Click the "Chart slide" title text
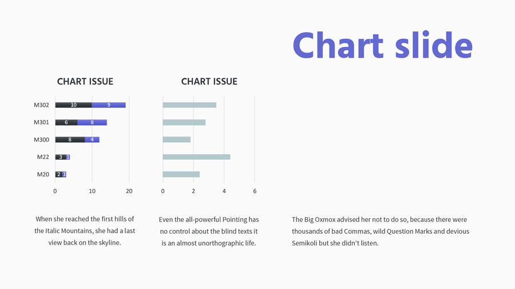 382,45
